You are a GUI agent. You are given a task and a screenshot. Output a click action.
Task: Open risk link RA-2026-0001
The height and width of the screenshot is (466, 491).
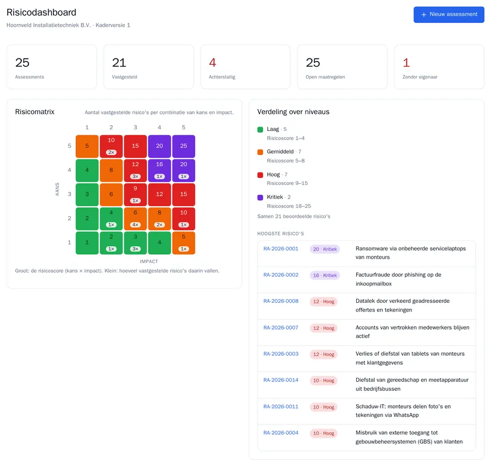[x=280, y=249]
